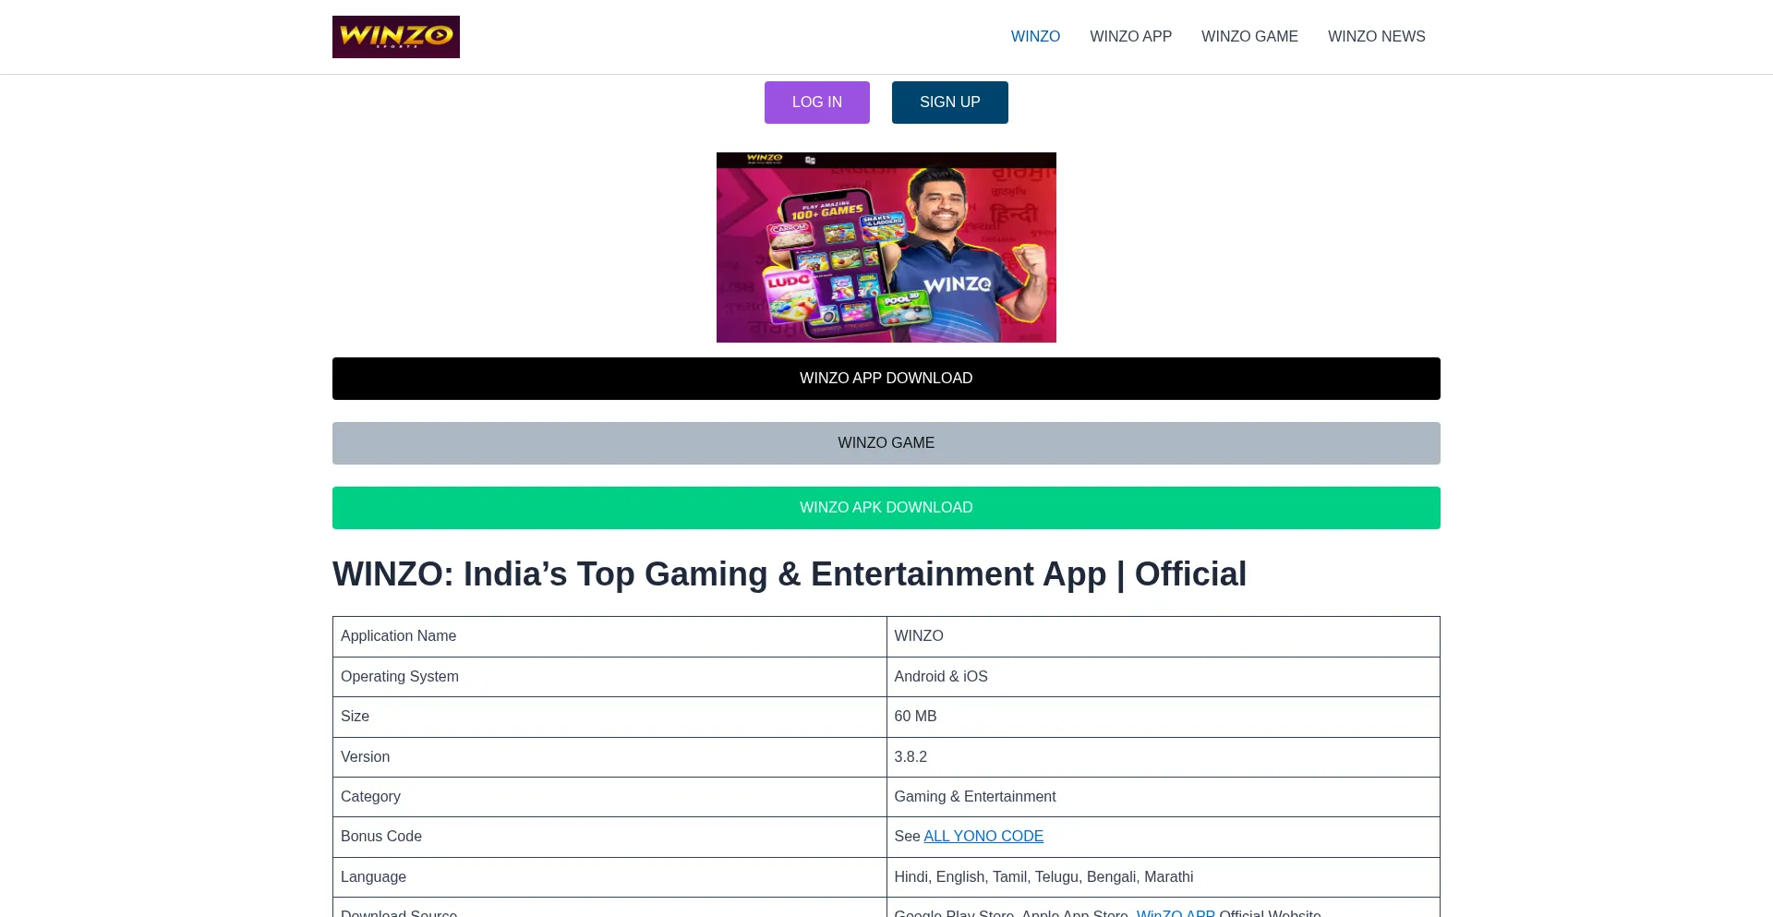
Task: Click the LOG IN button
Action: click(x=817, y=103)
